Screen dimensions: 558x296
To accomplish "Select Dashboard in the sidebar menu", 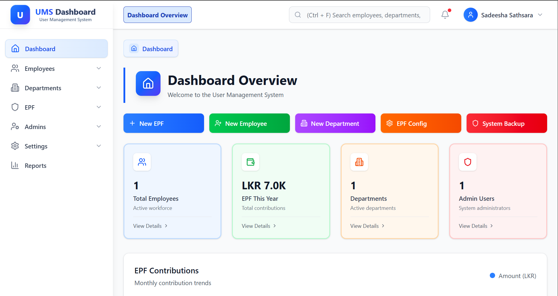I will (56, 49).
